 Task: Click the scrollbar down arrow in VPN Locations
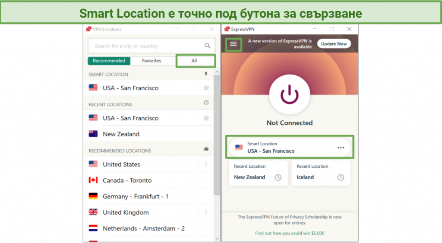(217, 239)
